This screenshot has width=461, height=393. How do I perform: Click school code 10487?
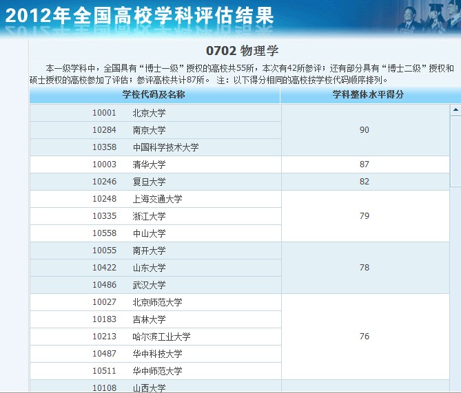click(x=104, y=354)
